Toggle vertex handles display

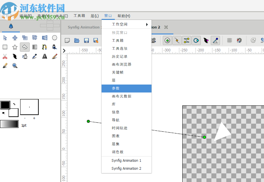pyautogui.click(x=177, y=40)
